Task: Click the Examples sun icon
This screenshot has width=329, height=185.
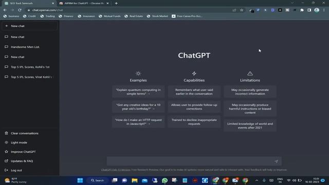Action: pyautogui.click(x=138, y=73)
